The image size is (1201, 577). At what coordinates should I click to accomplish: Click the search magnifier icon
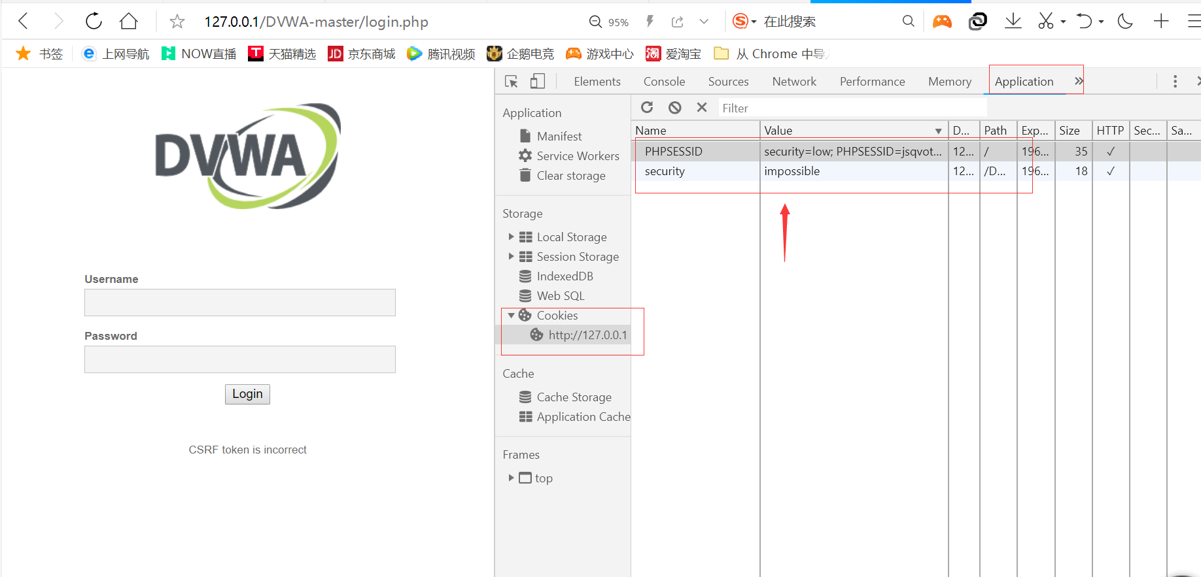pyautogui.click(x=909, y=22)
